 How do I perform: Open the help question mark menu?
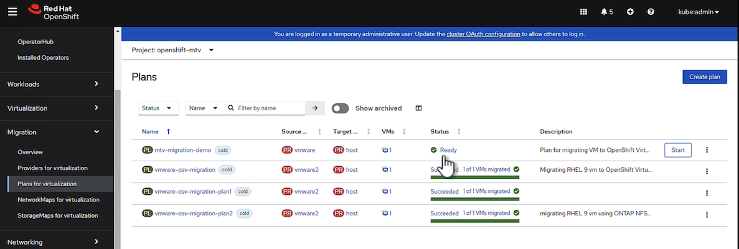pos(651,12)
